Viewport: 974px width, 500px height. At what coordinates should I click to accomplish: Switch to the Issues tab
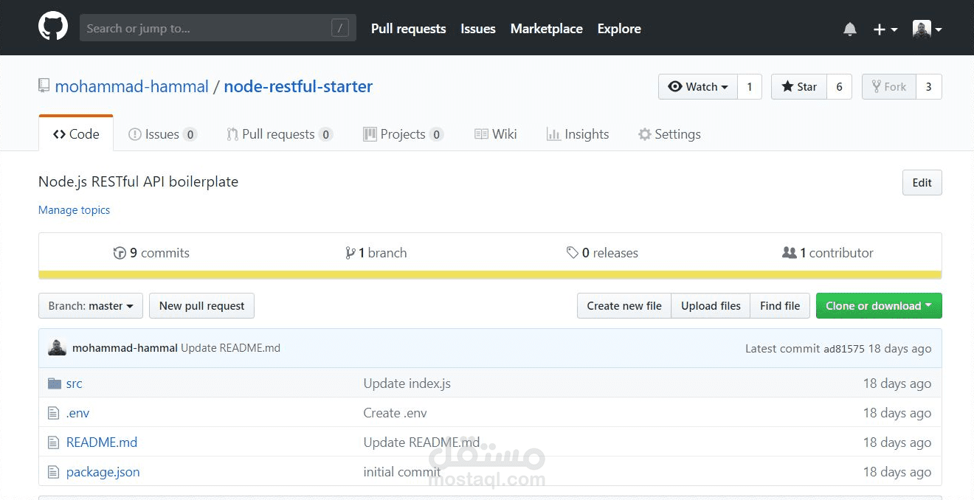tap(162, 134)
